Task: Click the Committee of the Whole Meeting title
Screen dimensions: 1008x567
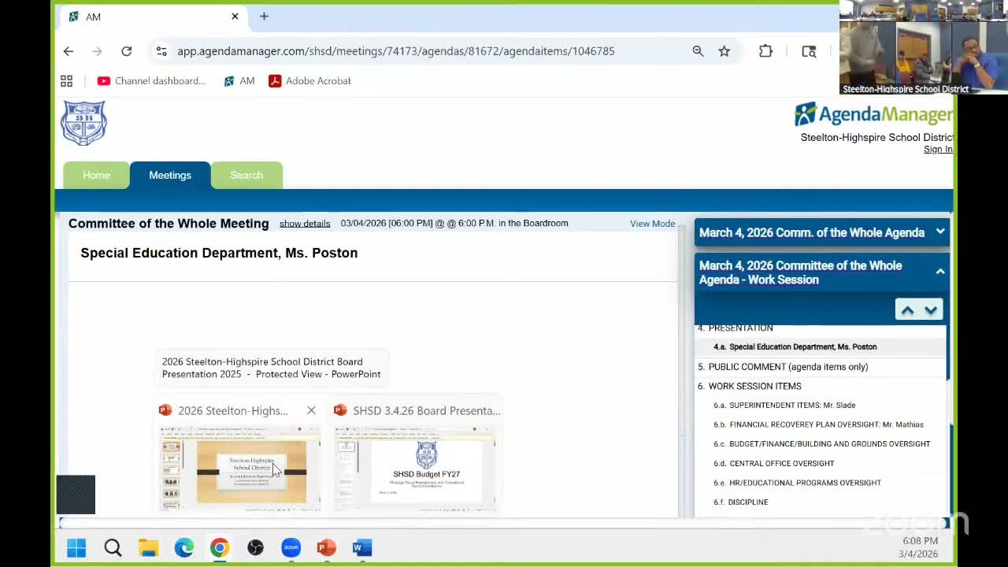Action: tap(169, 224)
